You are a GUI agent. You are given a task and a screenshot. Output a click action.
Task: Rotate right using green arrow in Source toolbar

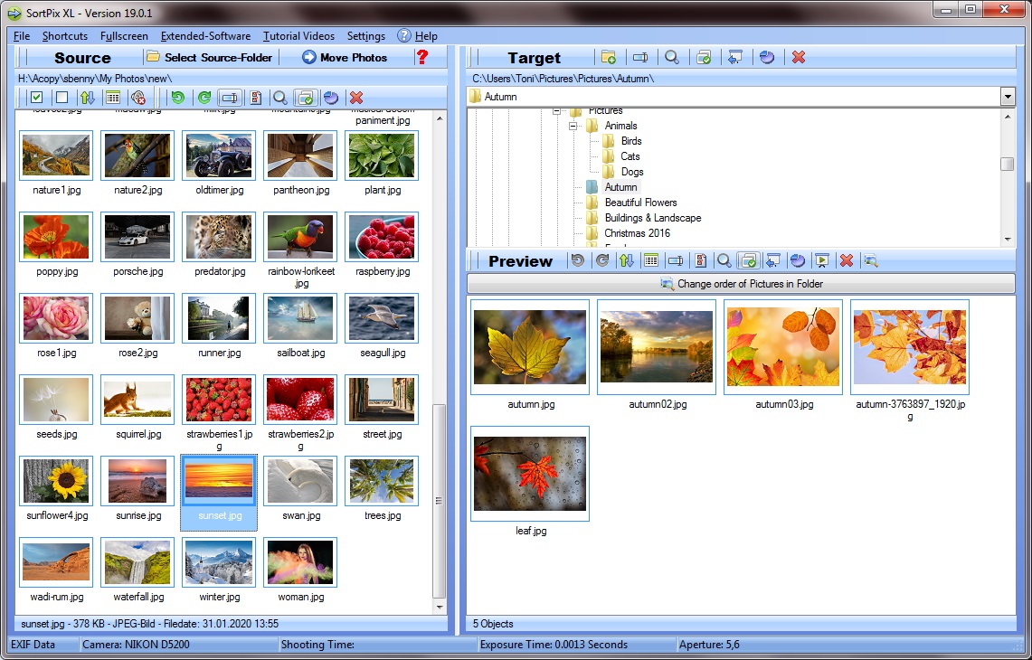coord(204,98)
